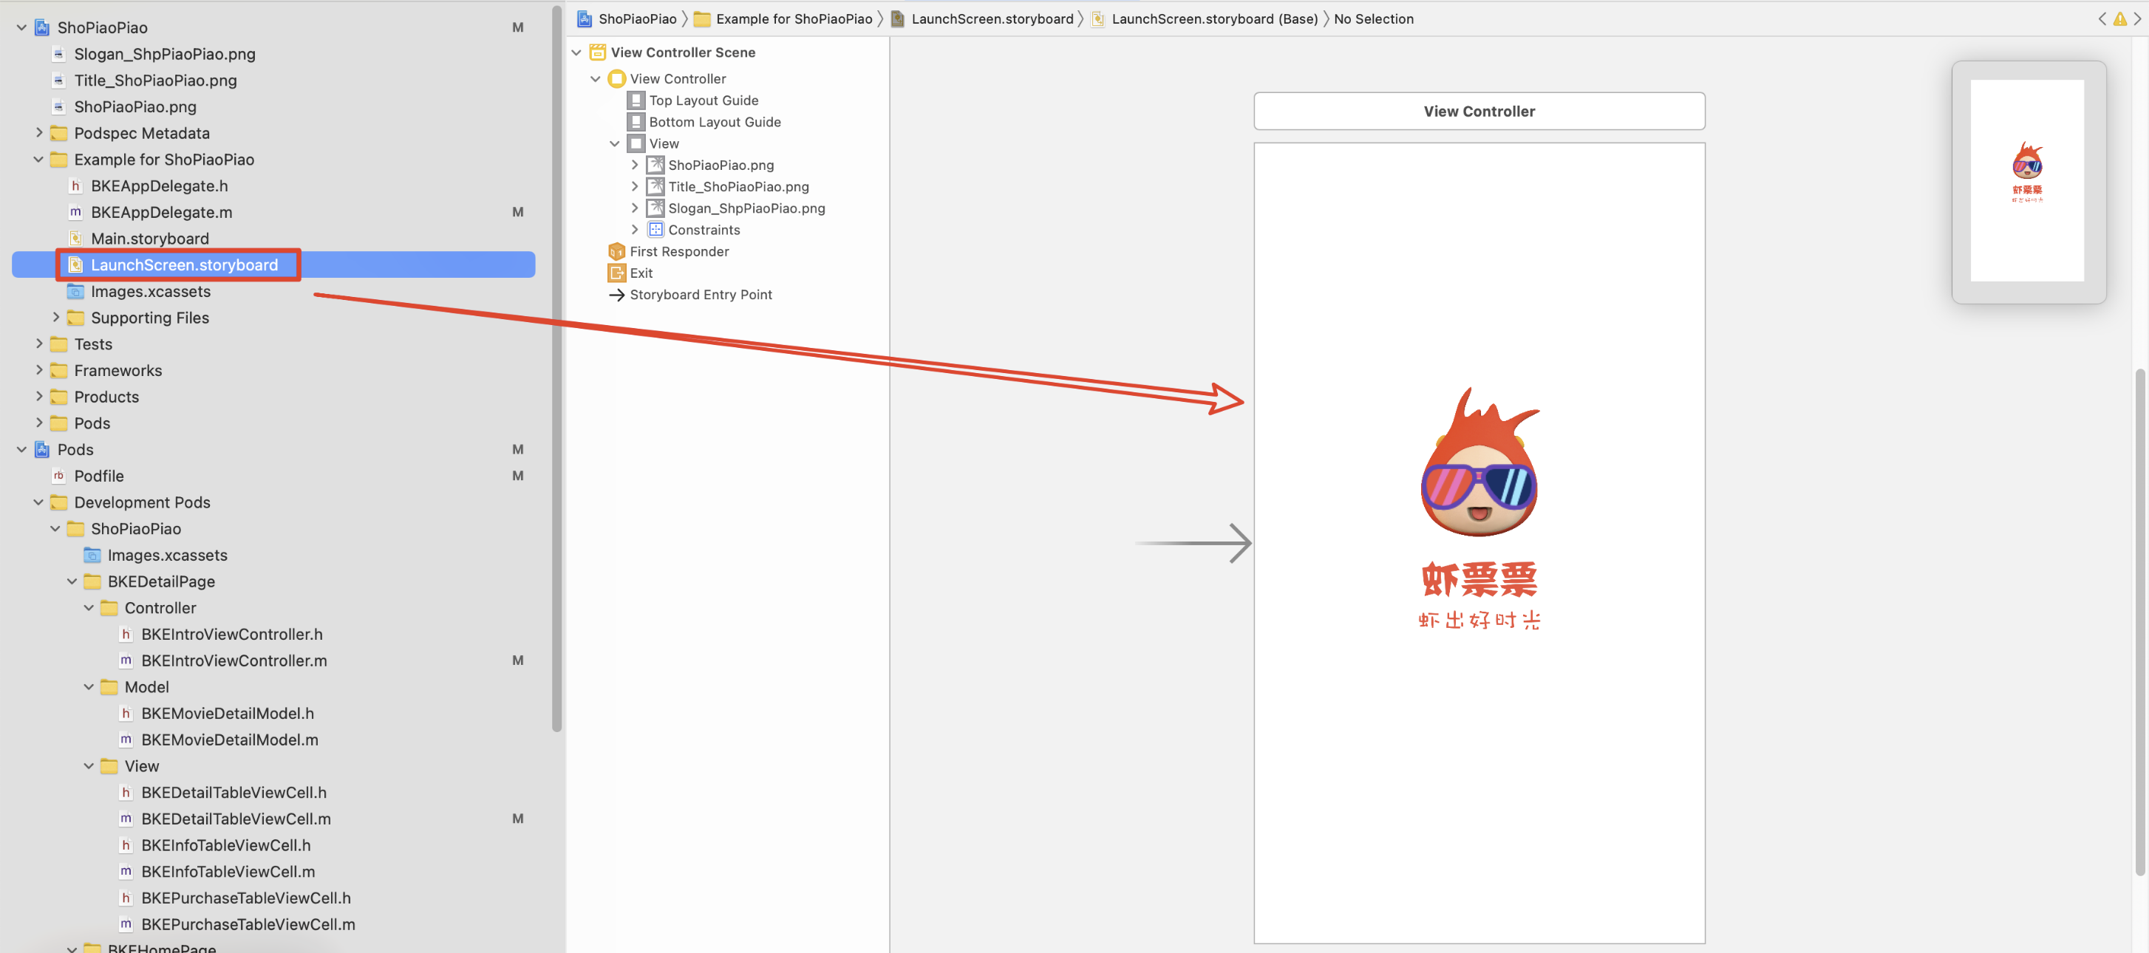Open Images.xcassets under Example folder

click(x=151, y=291)
